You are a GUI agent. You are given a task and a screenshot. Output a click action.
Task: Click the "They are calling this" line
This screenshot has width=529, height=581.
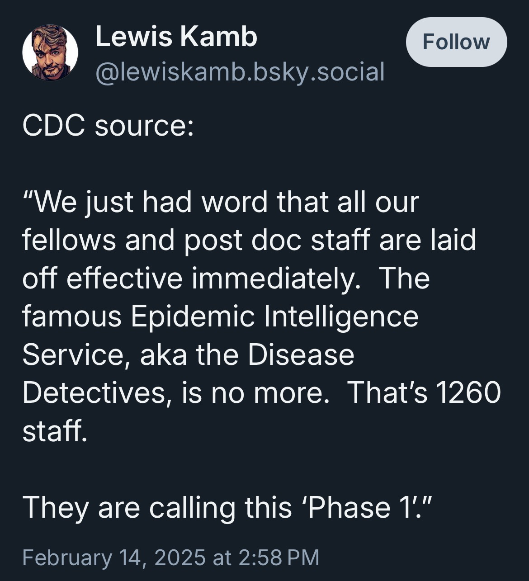tap(157, 507)
